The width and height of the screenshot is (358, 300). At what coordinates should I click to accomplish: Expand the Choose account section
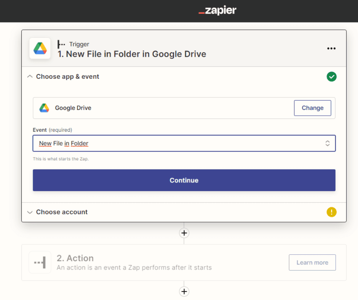(x=29, y=212)
